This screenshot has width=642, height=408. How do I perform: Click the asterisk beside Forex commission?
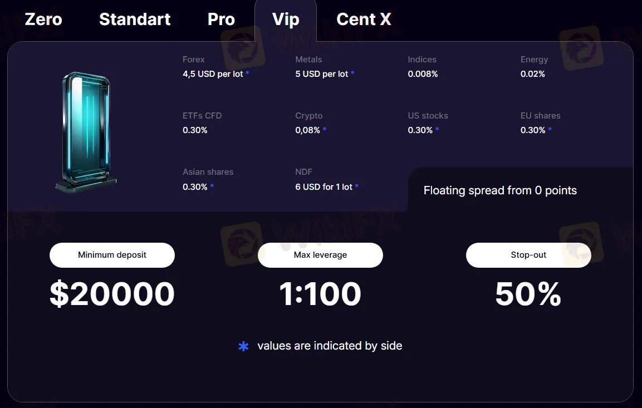click(x=247, y=73)
